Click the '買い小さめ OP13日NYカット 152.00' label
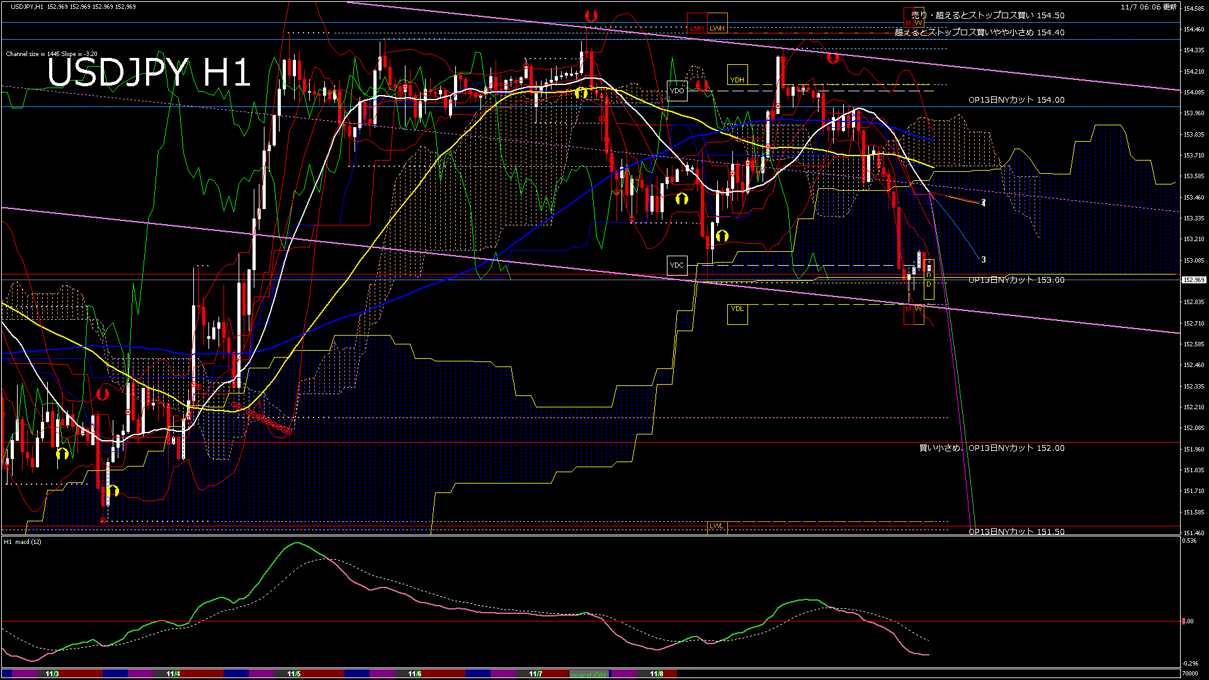The width and height of the screenshot is (1209, 680). (991, 448)
